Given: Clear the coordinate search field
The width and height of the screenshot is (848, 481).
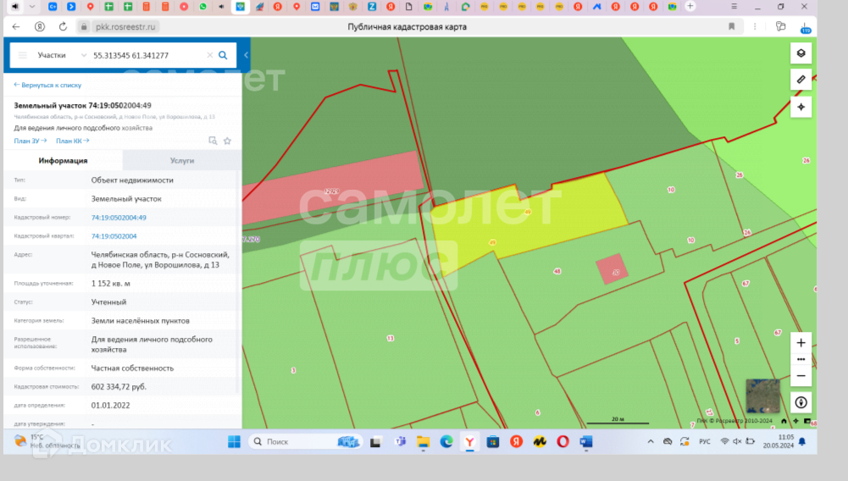Looking at the screenshot, I should 210,55.
